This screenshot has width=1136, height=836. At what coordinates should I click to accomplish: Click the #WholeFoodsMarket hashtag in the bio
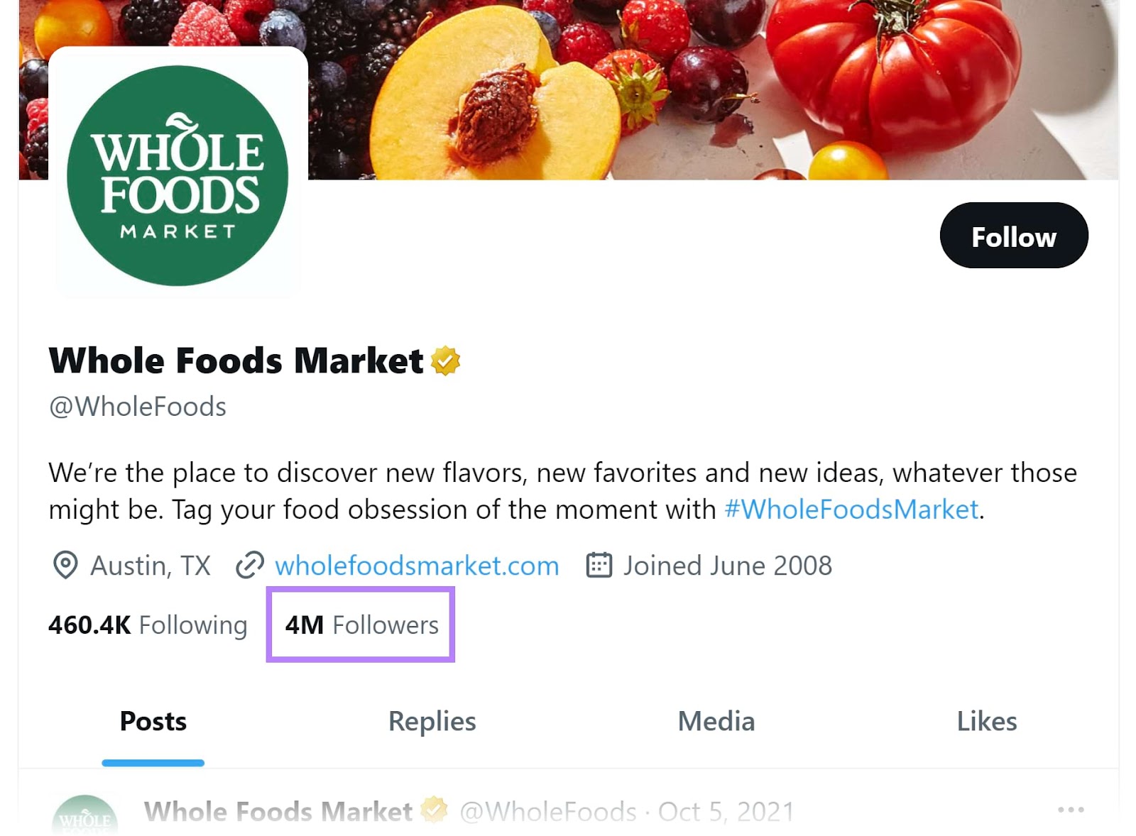pyautogui.click(x=848, y=509)
